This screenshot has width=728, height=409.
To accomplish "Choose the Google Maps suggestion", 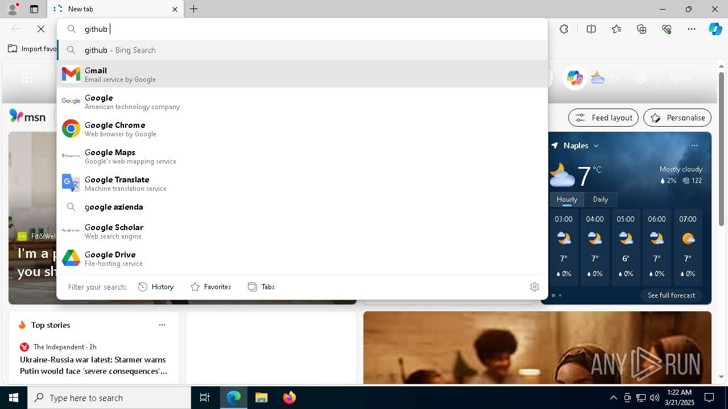I will pos(302,156).
